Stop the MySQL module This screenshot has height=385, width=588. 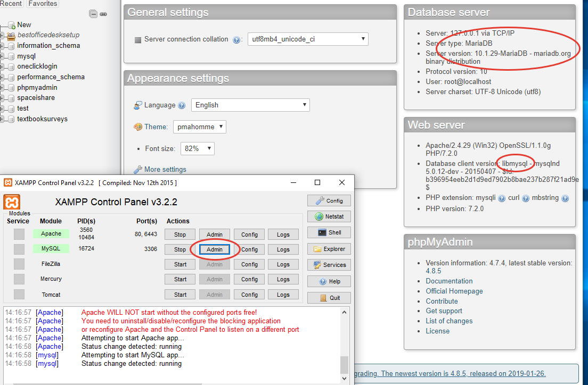(x=180, y=249)
